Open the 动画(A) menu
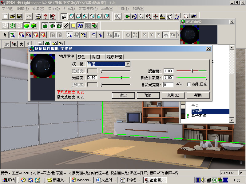This screenshot has width=246, height=184. (107, 9)
